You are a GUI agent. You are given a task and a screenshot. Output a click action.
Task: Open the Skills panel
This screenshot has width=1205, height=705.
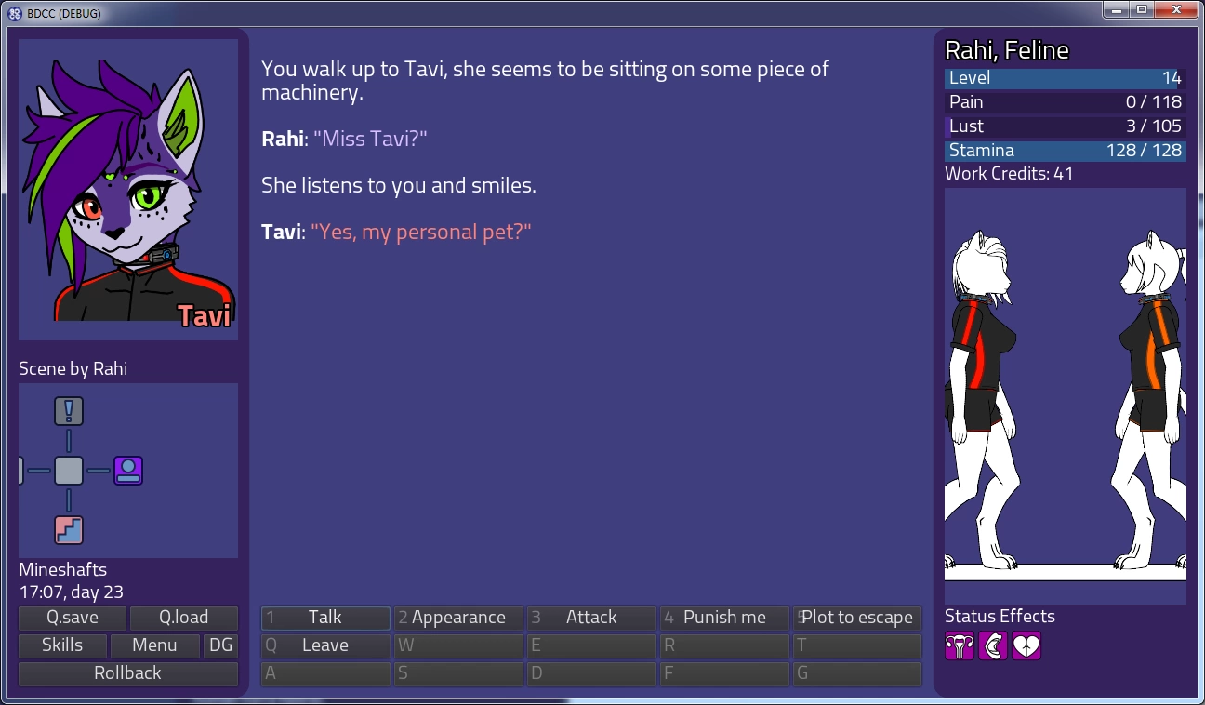coord(62,645)
